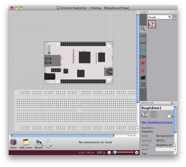The image size is (186, 167).
Task: Switch to the MINE parts bin
Action: (x=143, y=43)
